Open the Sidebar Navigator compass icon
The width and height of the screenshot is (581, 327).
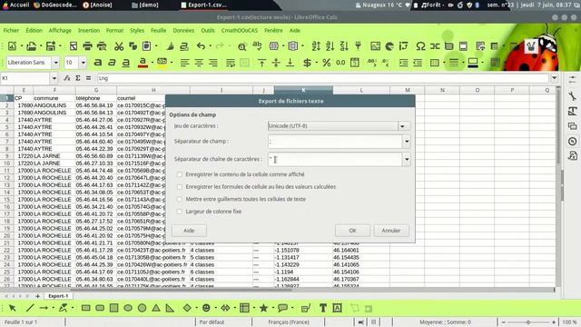[573, 142]
